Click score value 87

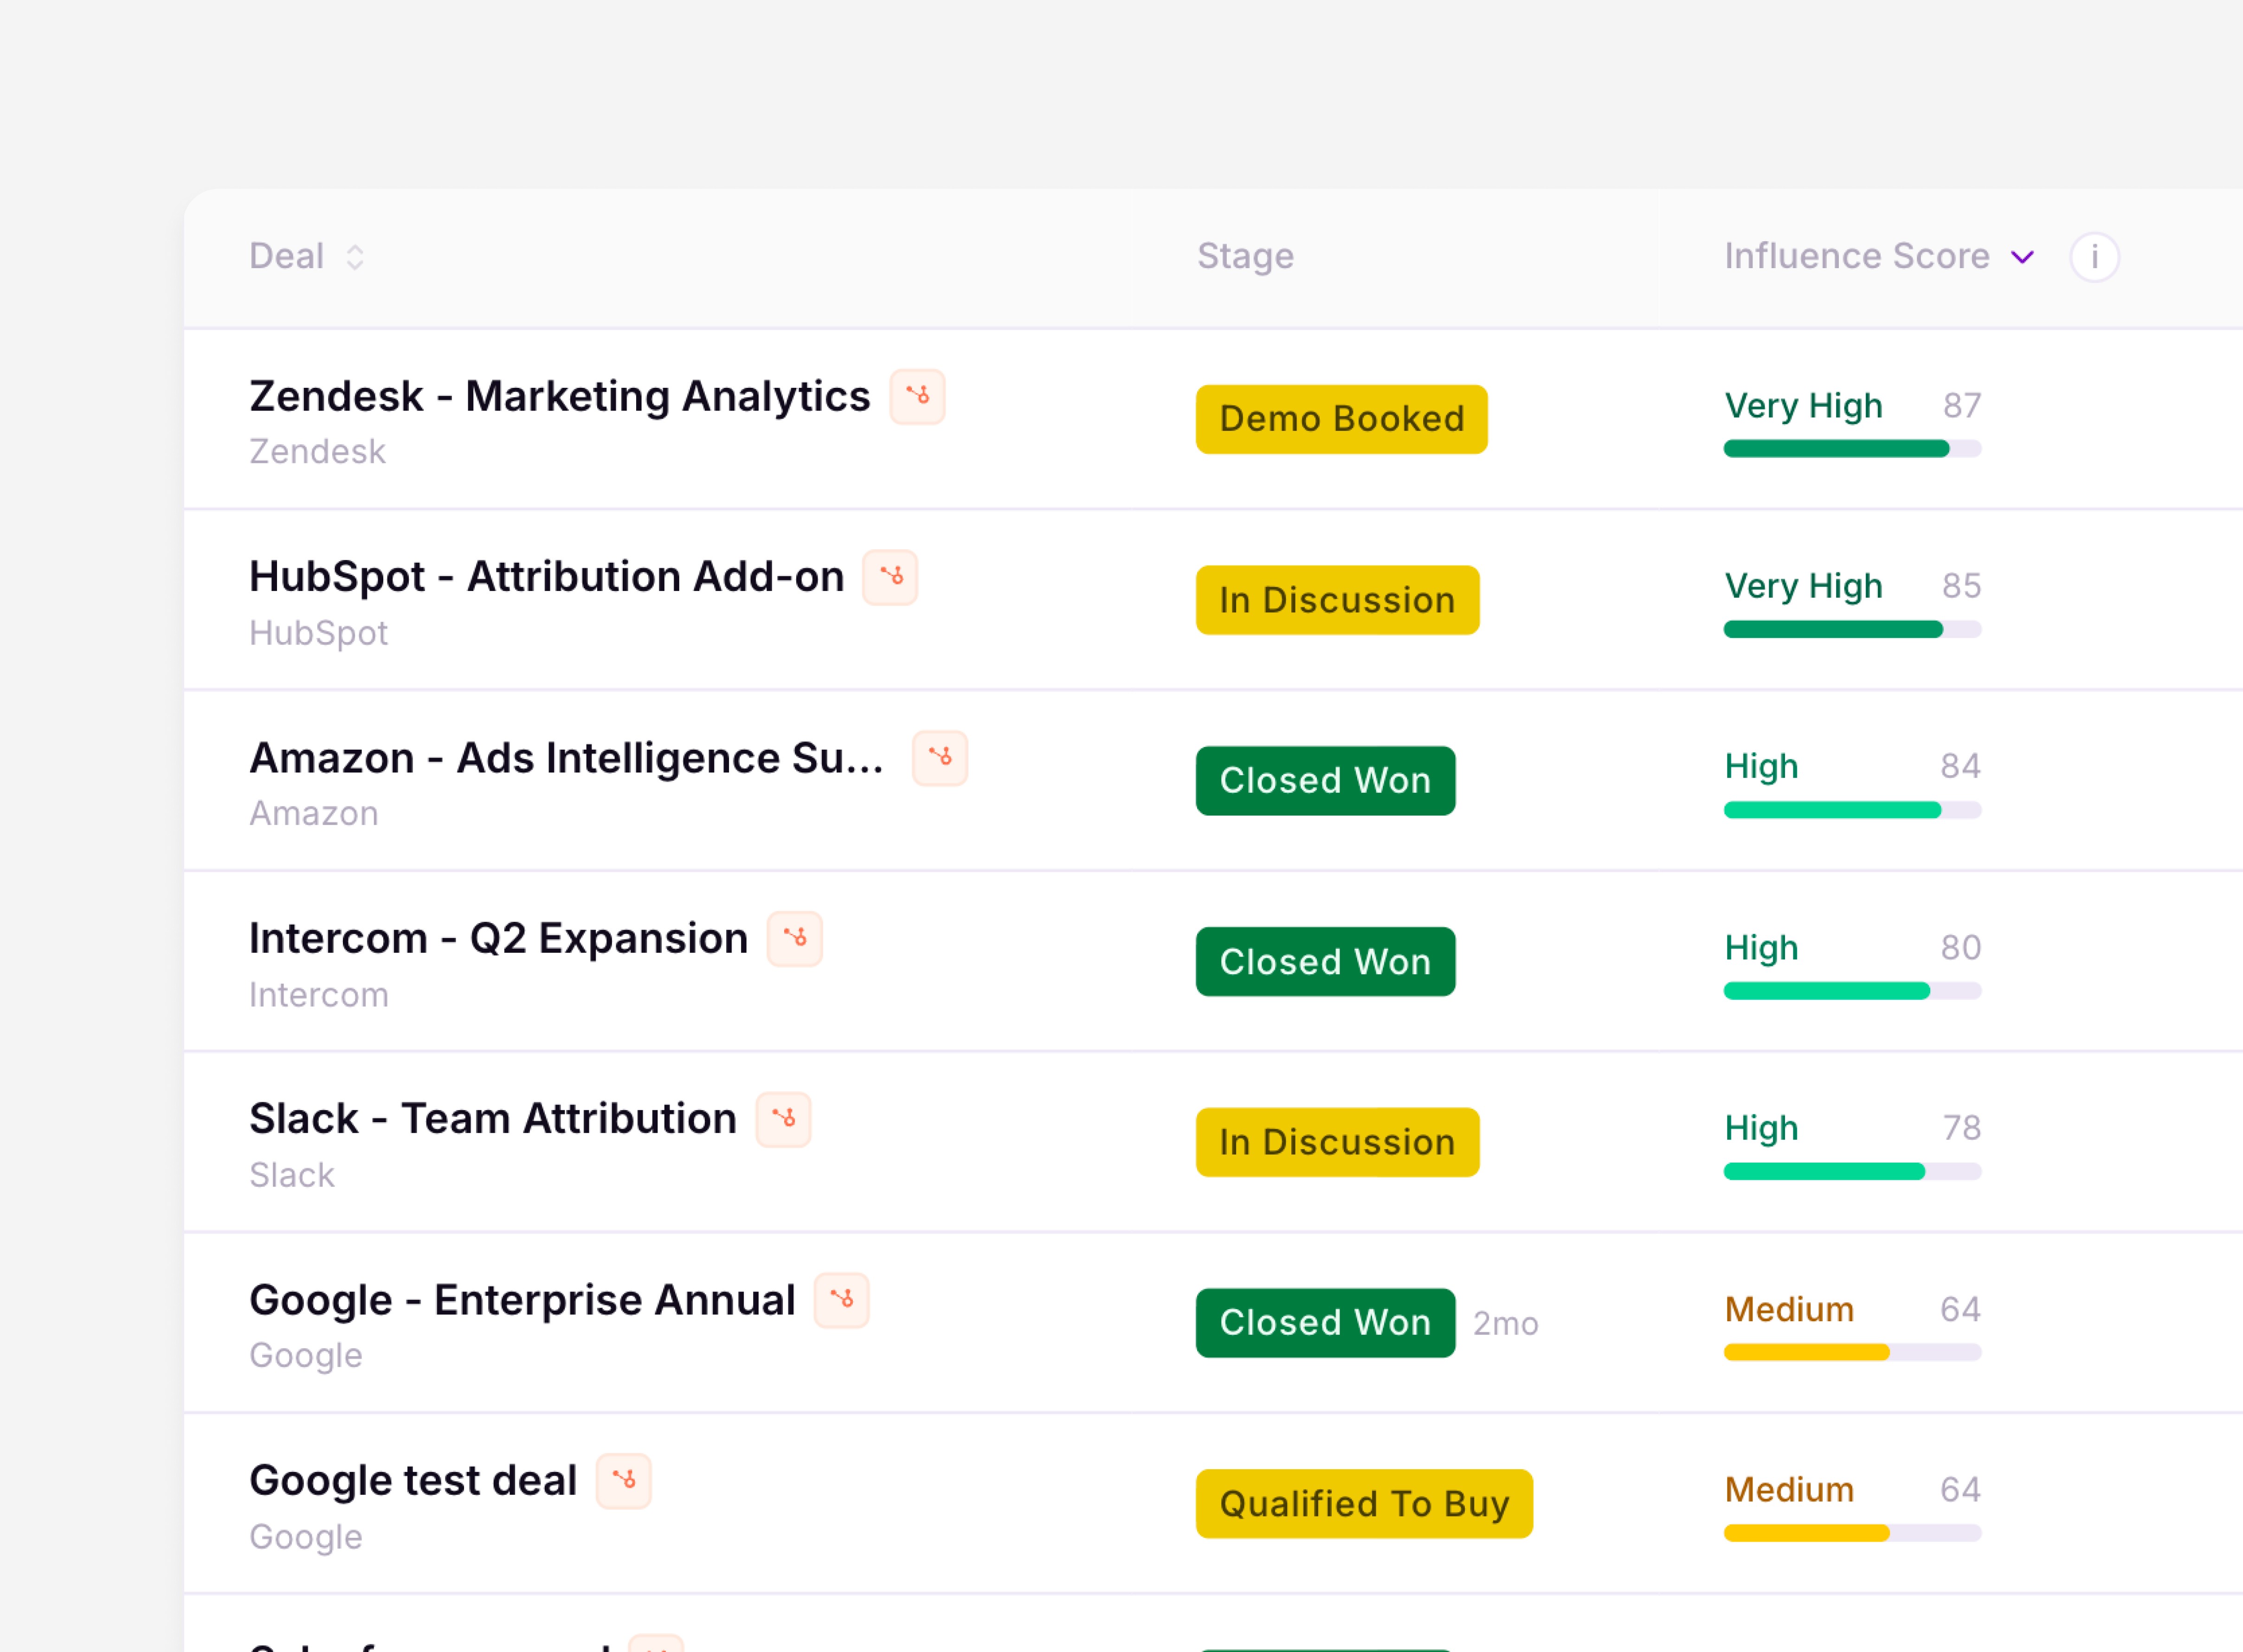click(x=1962, y=405)
